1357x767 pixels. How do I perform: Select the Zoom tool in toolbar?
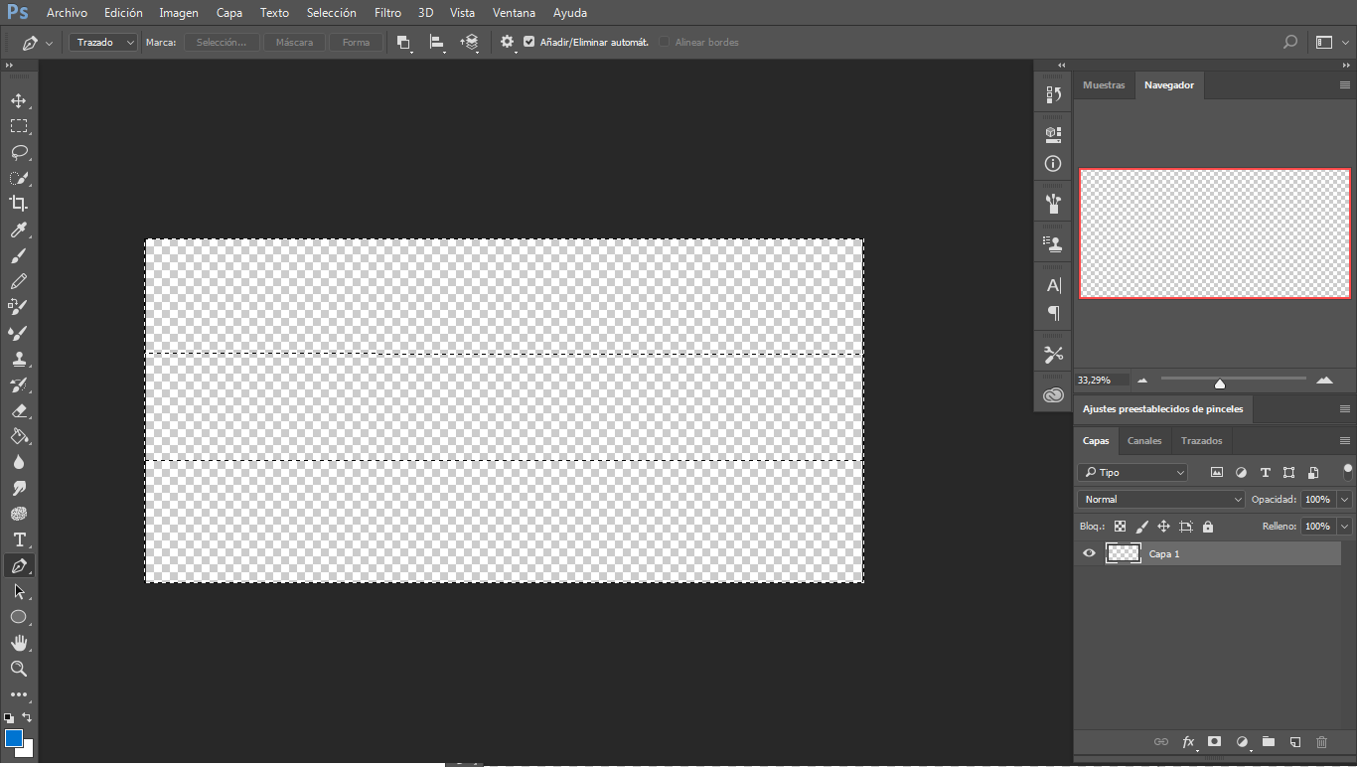point(18,669)
